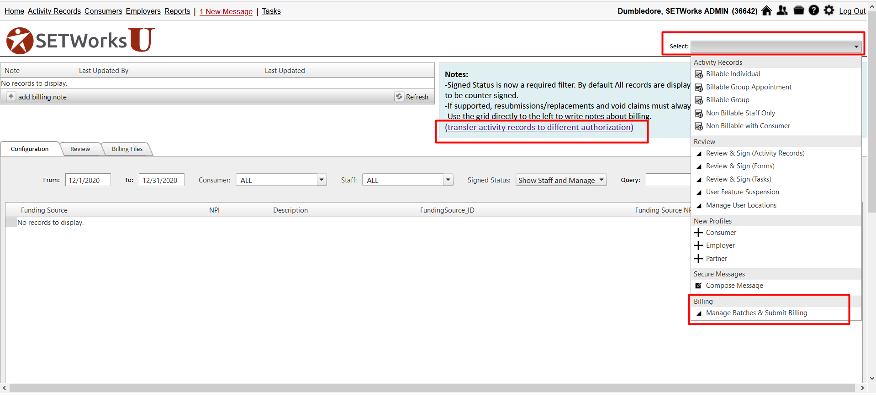The image size is (876, 395).
Task: Click triangle icon beside User Feature Suspension
Action: tap(699, 192)
